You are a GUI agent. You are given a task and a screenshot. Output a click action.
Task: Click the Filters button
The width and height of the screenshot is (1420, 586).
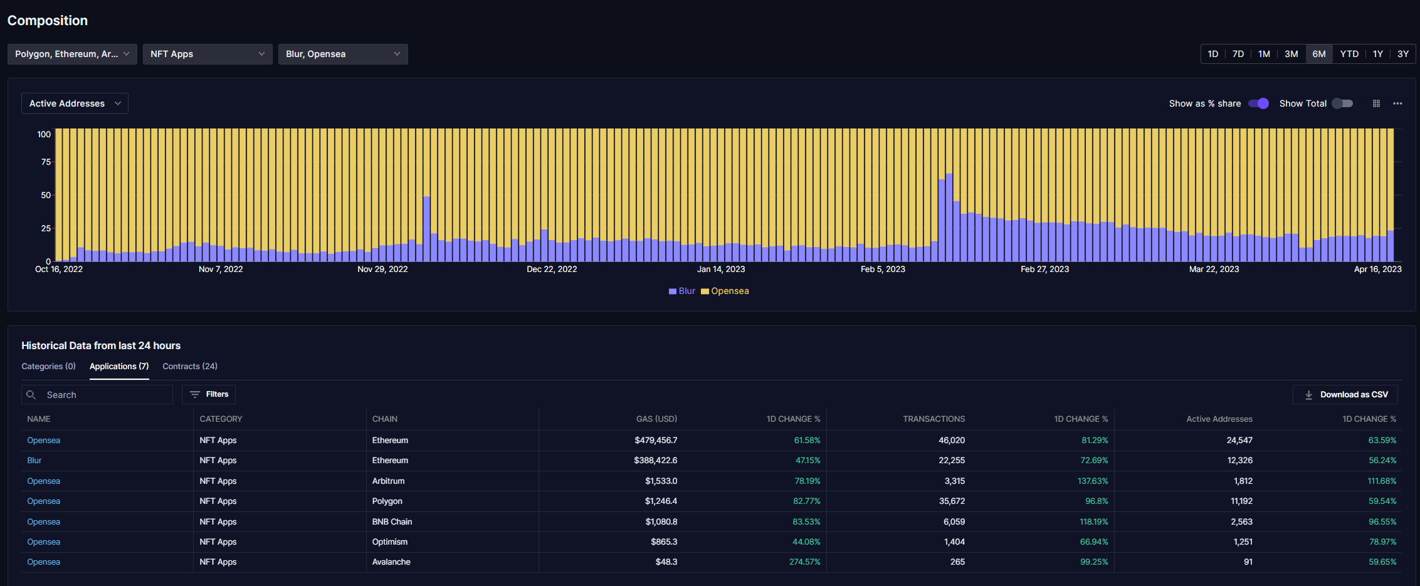point(209,394)
